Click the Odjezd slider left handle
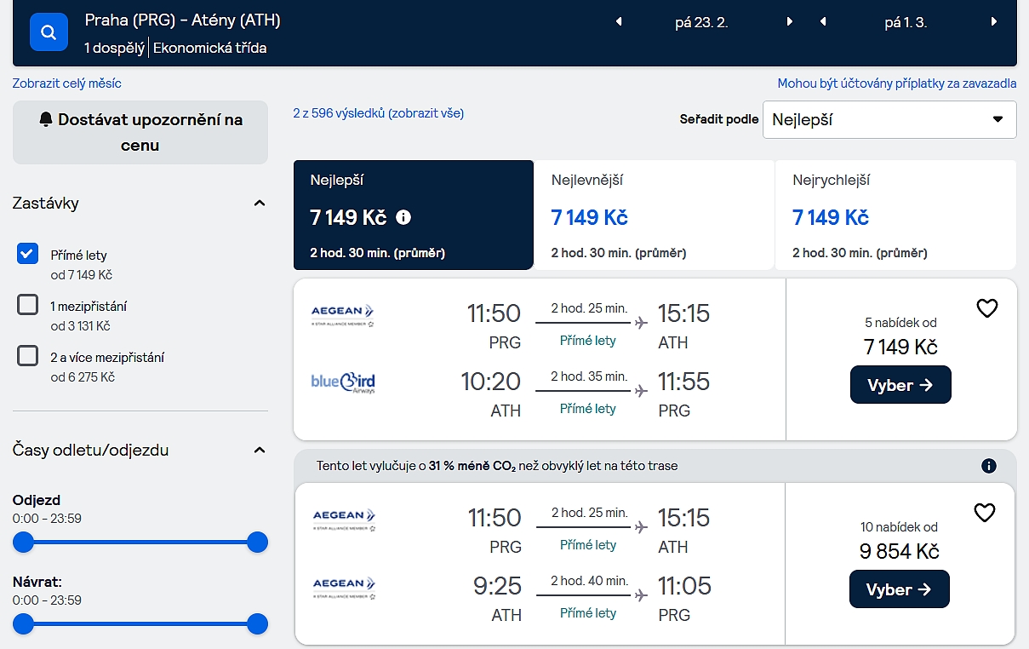Screen dimensions: 1029x649 pyautogui.click(x=23, y=543)
